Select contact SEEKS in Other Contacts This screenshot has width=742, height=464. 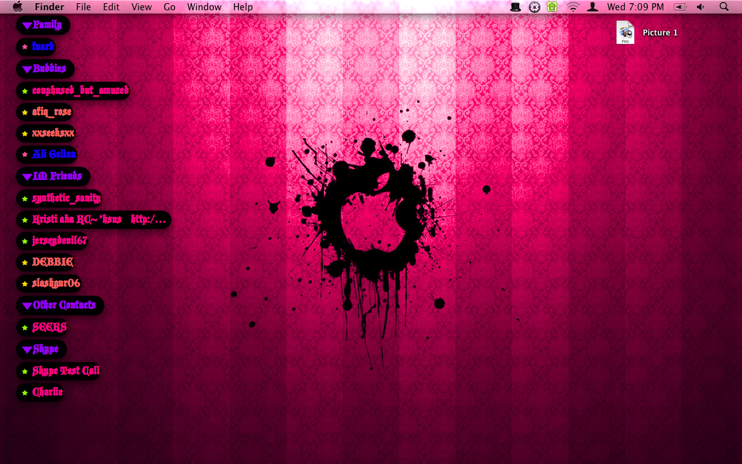[x=43, y=327]
